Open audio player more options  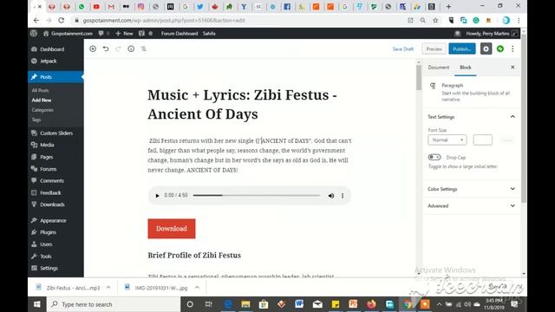point(343,196)
